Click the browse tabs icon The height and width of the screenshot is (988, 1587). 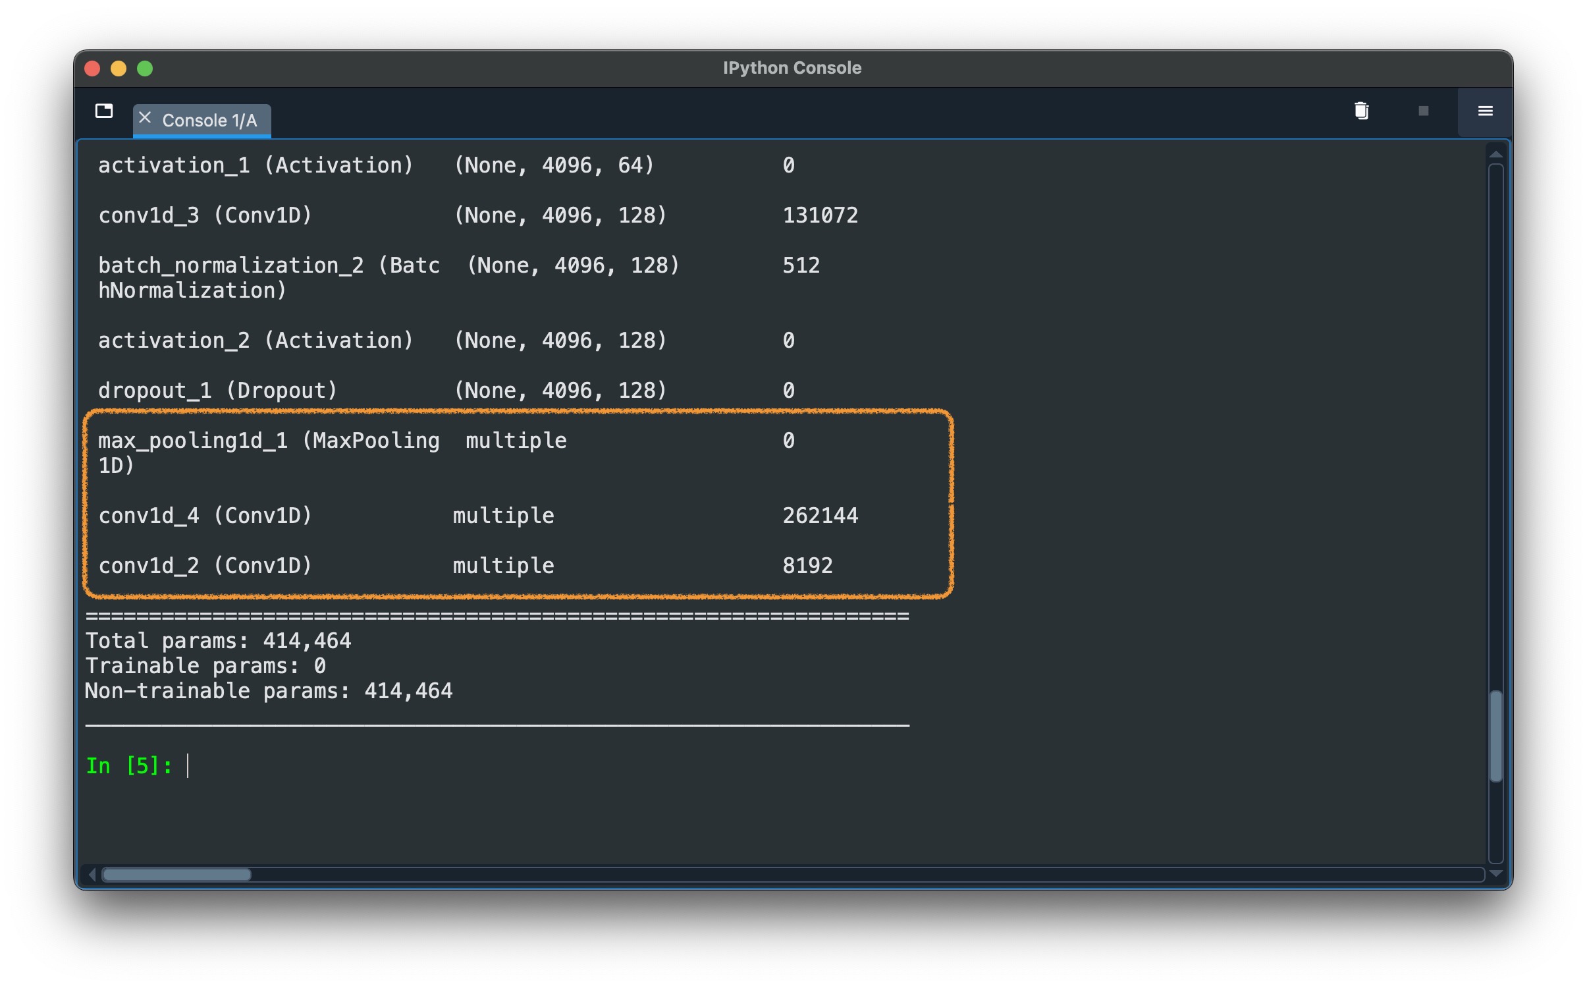pos(104,111)
